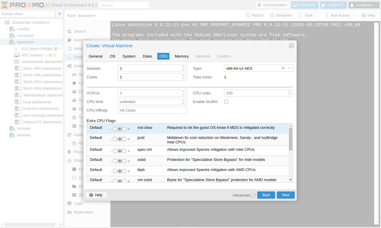
Task: Open the Server View dropdown
Action: coord(51,14)
